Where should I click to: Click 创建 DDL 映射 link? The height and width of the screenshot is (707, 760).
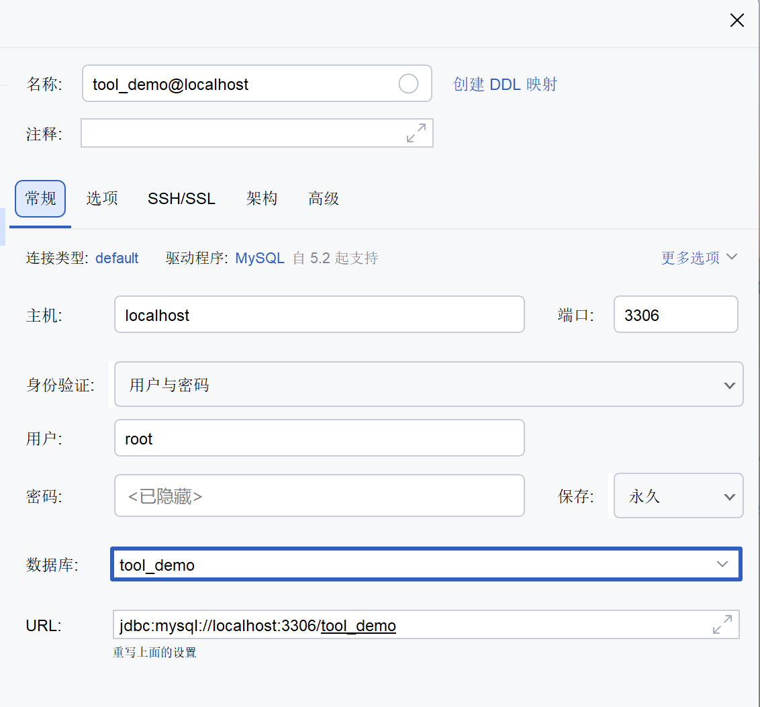point(505,85)
